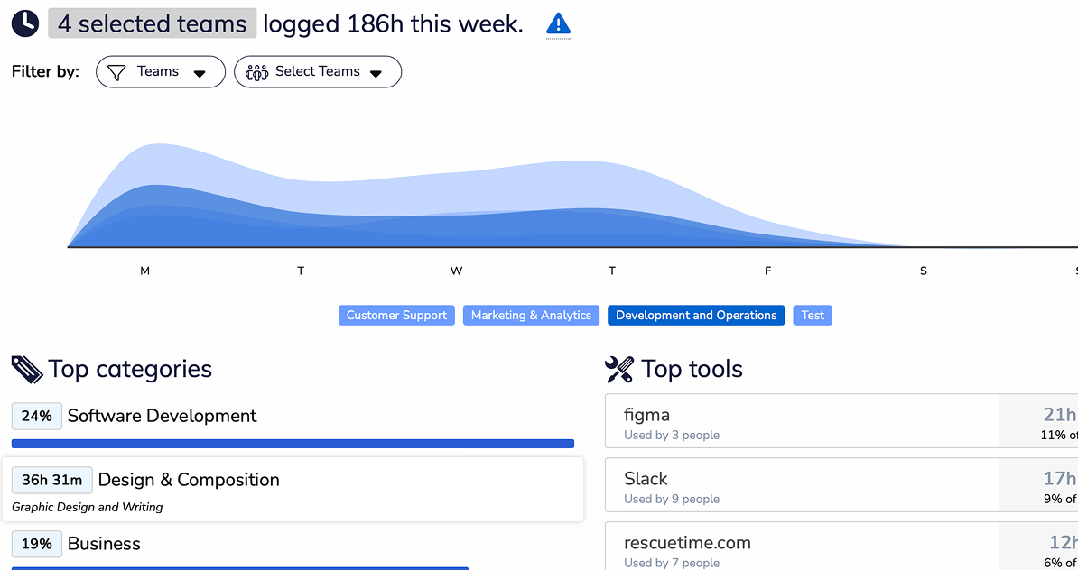Click the people group icon
Screen dimensions: 1078x570
tap(257, 72)
